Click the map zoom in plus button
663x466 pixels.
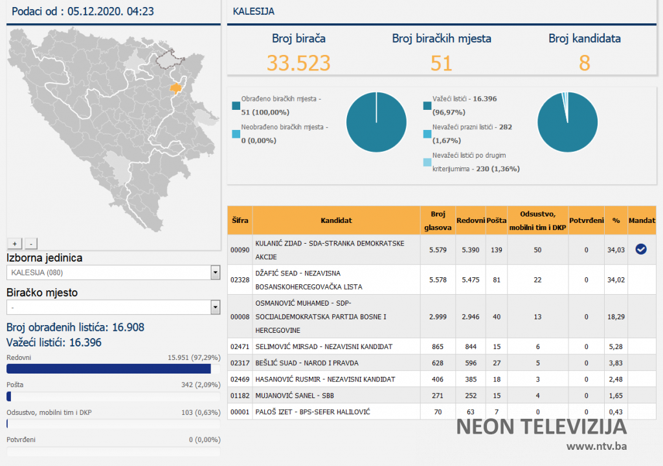click(x=14, y=244)
